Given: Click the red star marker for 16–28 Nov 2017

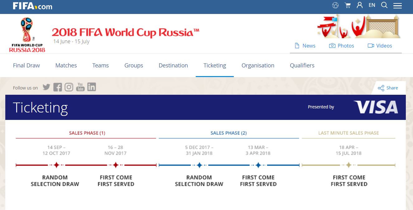Looking at the screenshot, I should coord(116,165).
